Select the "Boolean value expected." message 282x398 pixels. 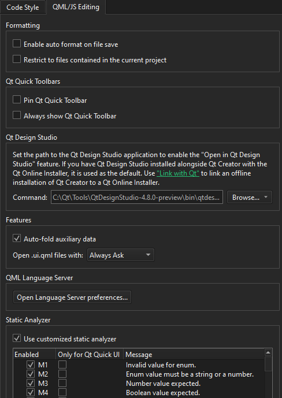(163, 393)
